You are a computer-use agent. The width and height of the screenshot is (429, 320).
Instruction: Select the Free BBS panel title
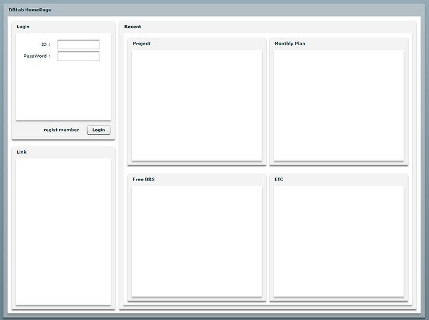(x=144, y=179)
